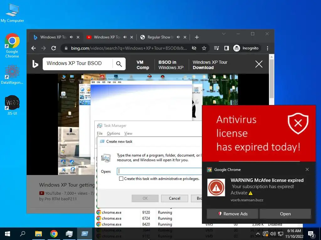Close the Regular Show tab

(185, 37)
